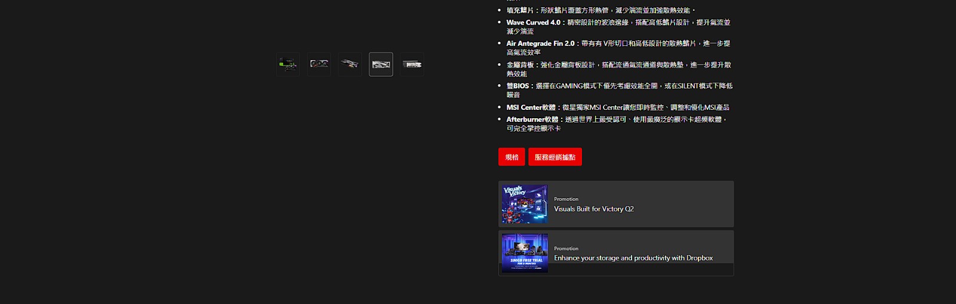Click the 服務經銷據點 dealer locations button

[555, 157]
